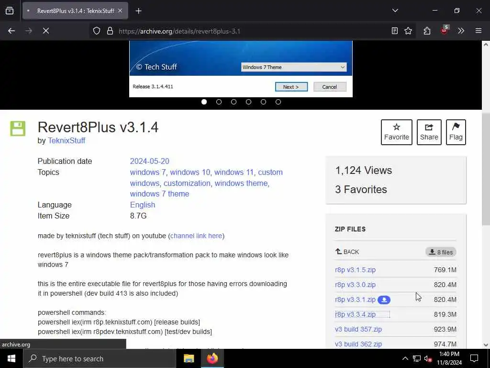
Task: Open the Windows Start menu
Action: (11, 358)
